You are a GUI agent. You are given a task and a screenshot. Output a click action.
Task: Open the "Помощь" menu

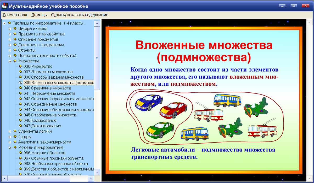click(x=39, y=15)
